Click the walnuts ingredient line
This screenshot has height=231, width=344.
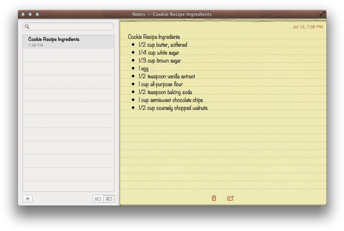pos(173,108)
